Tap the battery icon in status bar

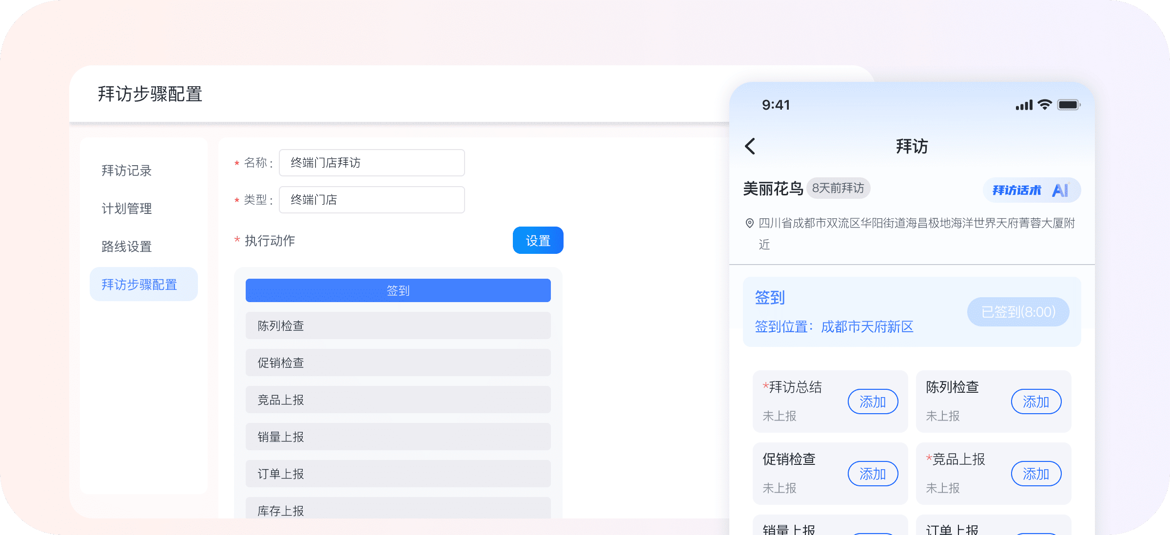[1069, 105]
